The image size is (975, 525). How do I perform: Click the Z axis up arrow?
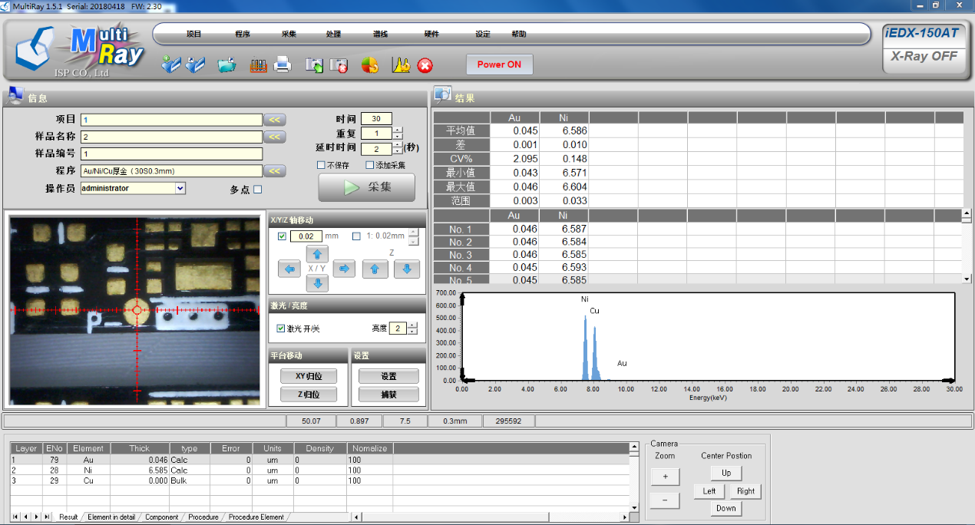click(x=375, y=269)
